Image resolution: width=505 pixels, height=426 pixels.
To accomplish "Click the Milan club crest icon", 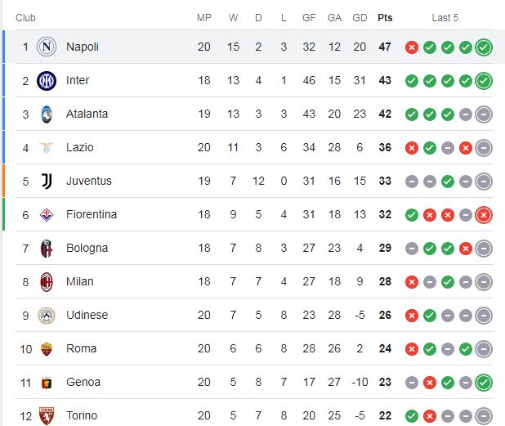I will coord(47,281).
